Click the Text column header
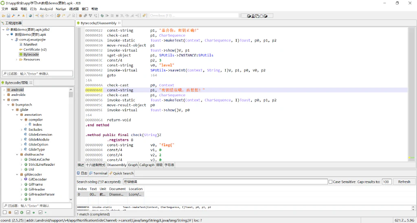 tap(93, 189)
